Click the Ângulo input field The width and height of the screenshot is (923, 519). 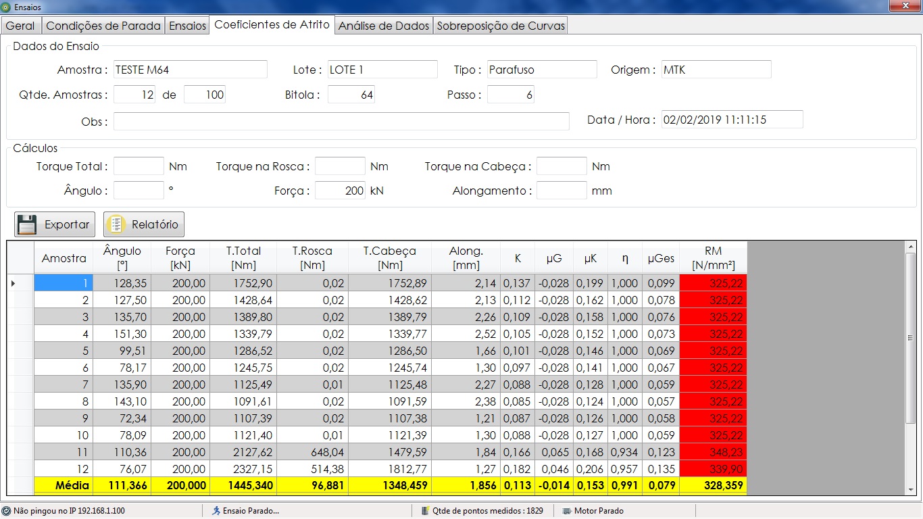click(x=139, y=191)
